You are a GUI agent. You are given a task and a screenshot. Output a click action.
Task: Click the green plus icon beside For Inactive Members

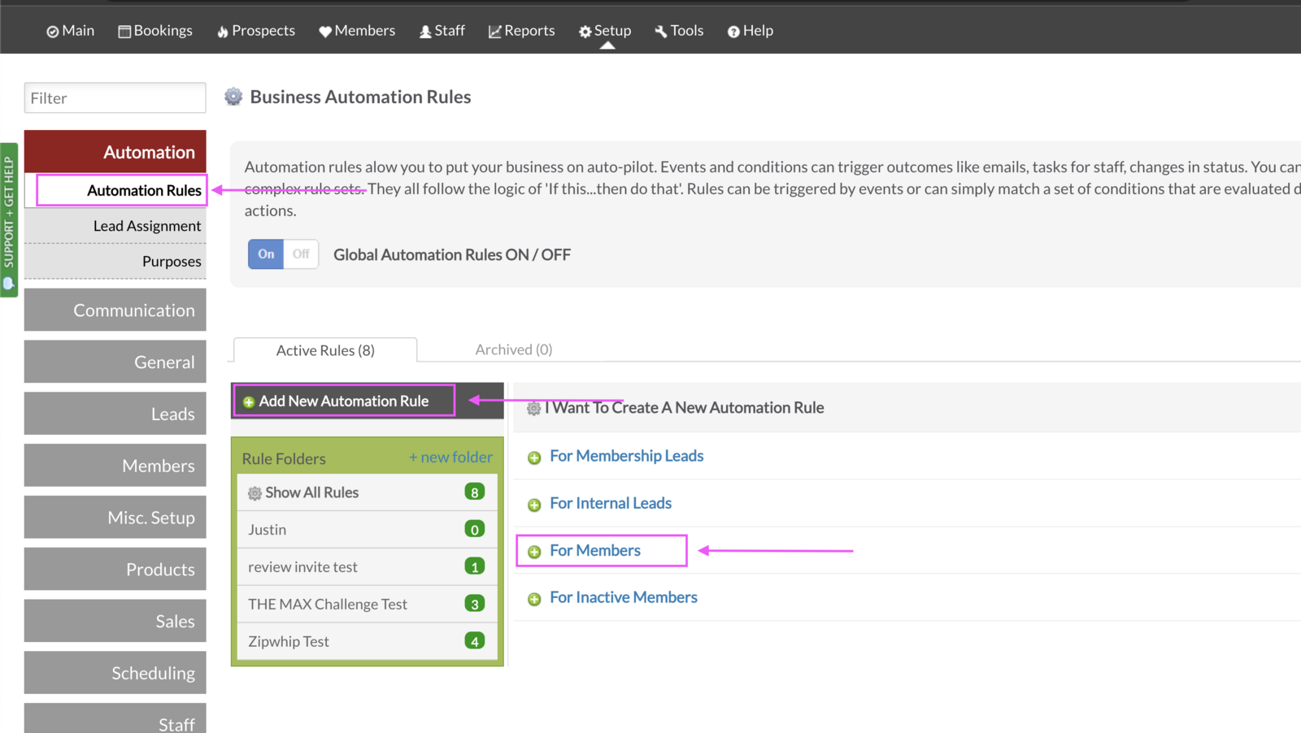pyautogui.click(x=534, y=599)
